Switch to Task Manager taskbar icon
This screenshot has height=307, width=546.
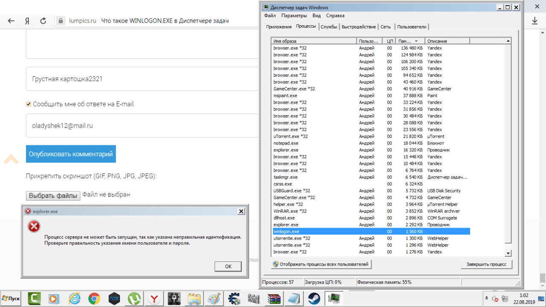click(334, 298)
